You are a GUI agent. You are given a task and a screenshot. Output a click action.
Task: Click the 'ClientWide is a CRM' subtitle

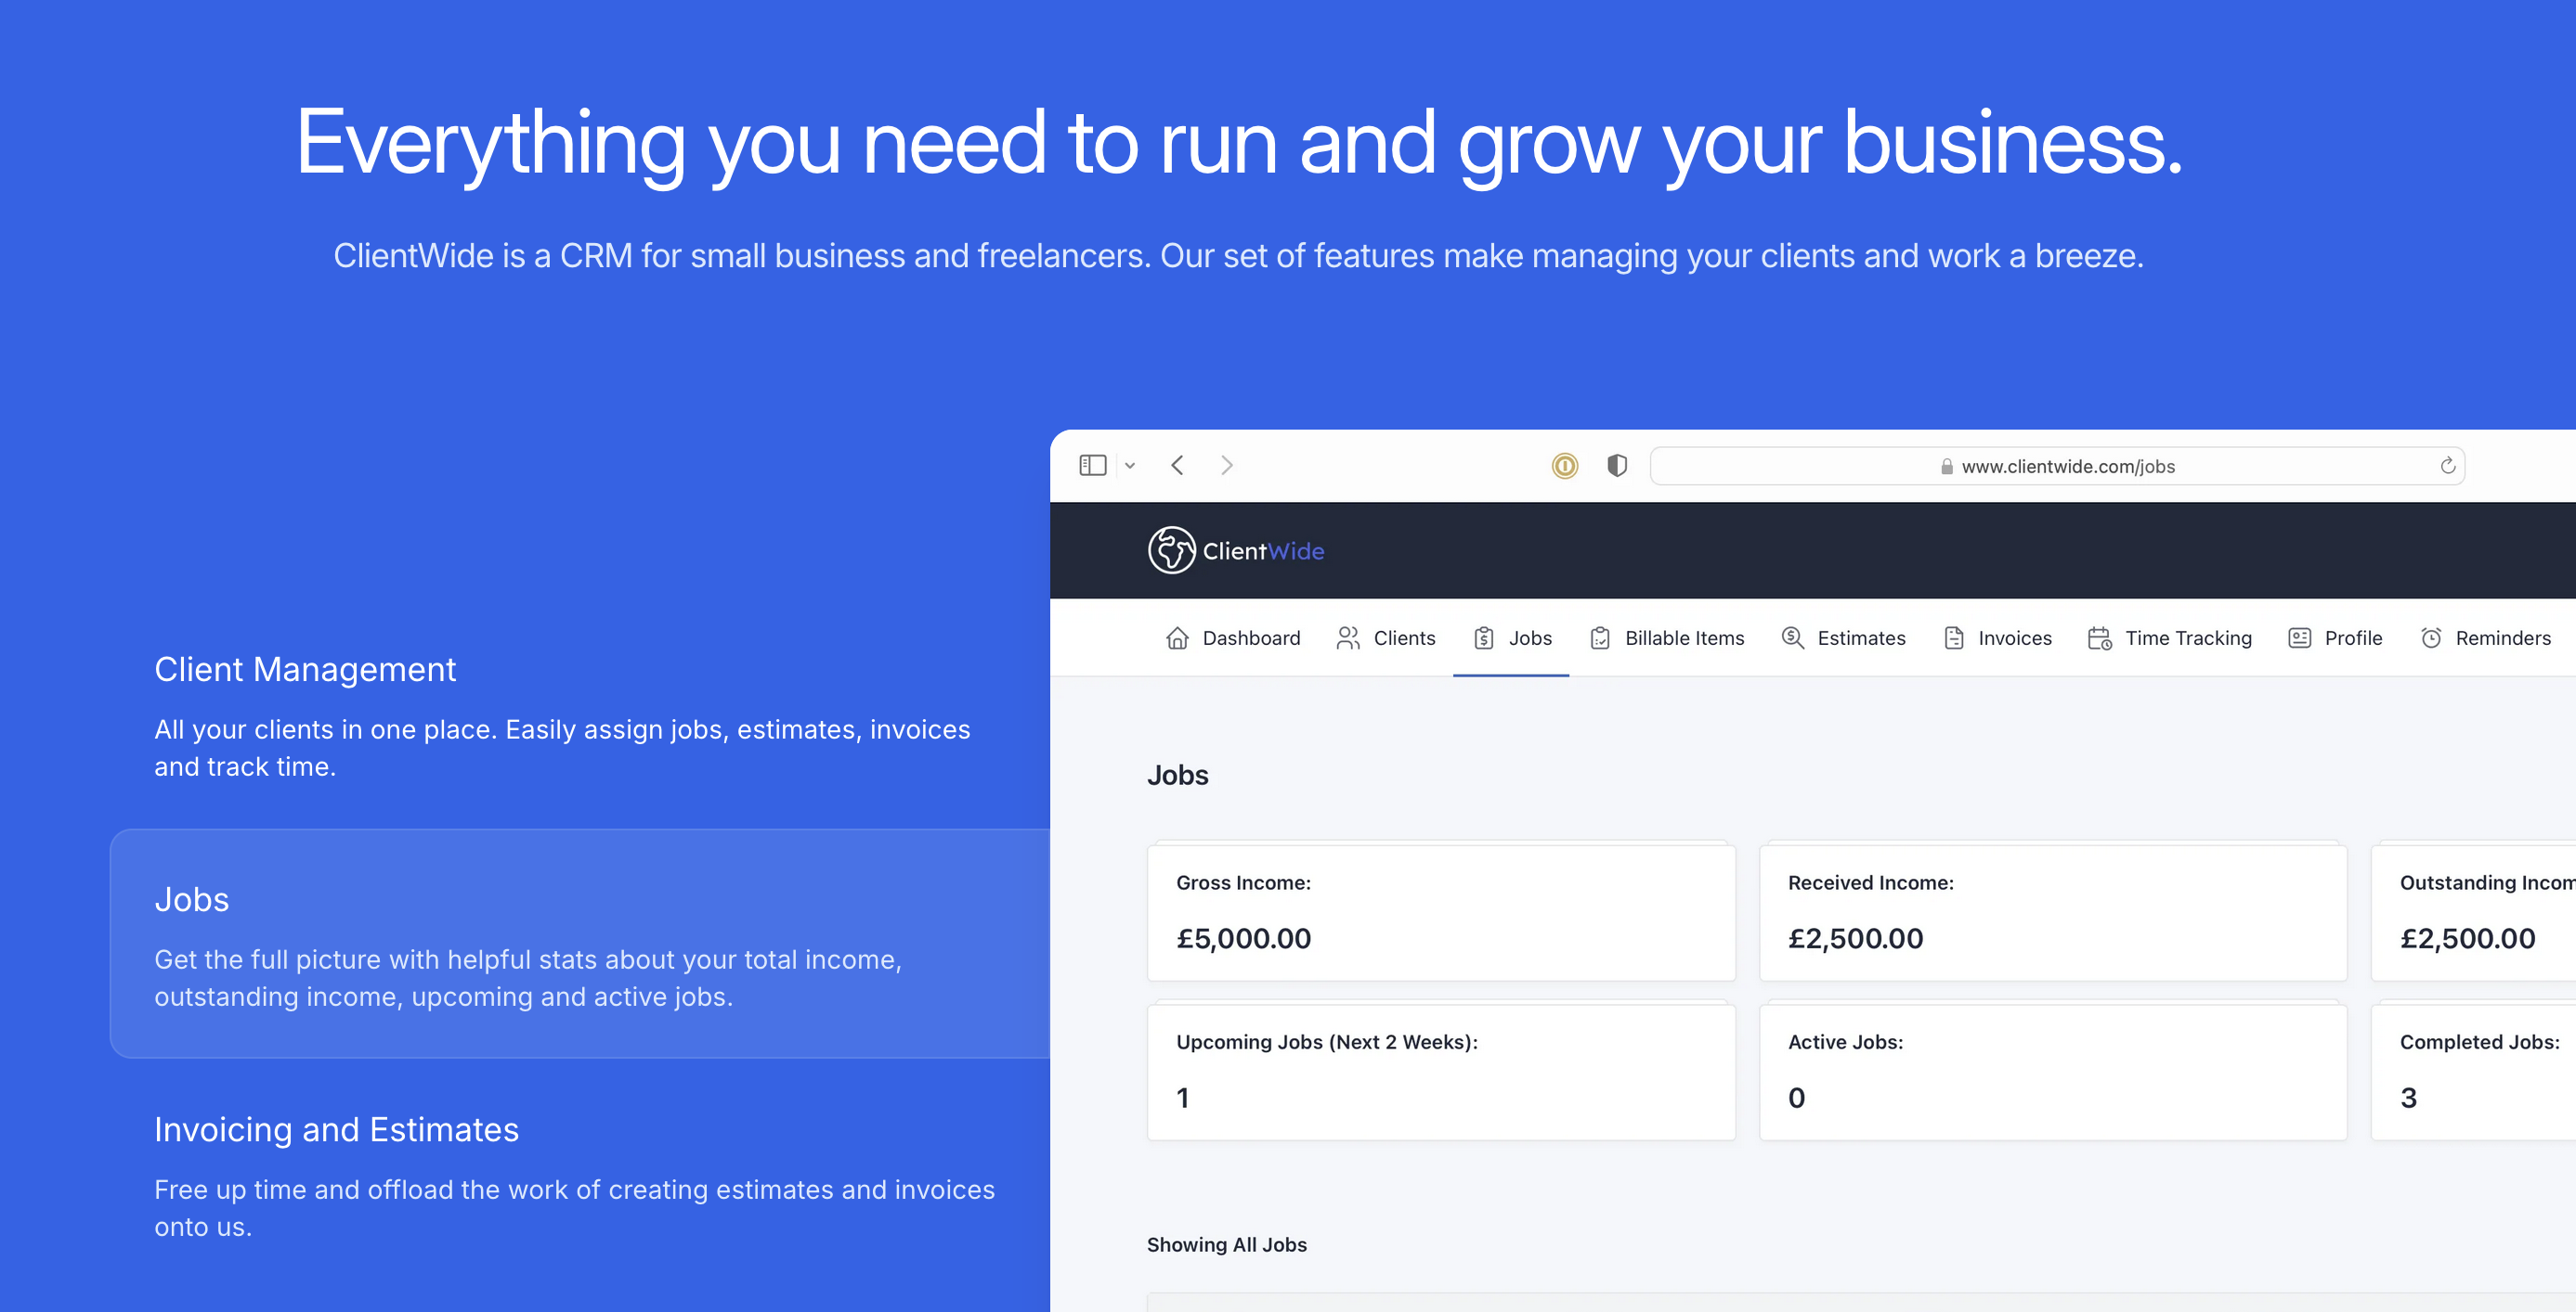click(x=1238, y=257)
